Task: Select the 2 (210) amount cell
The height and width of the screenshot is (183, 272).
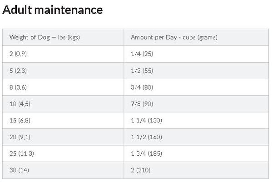Action: pos(196,170)
